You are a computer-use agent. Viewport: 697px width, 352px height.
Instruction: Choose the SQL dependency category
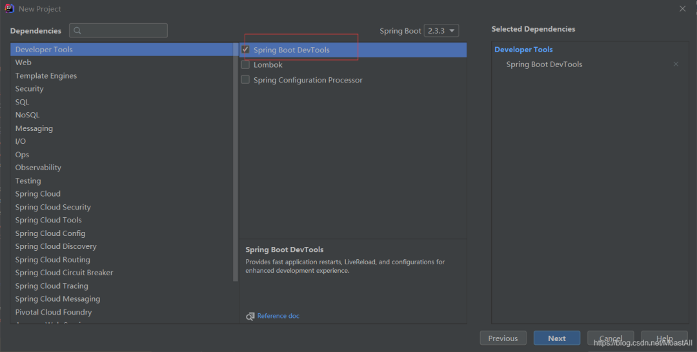(x=22, y=102)
